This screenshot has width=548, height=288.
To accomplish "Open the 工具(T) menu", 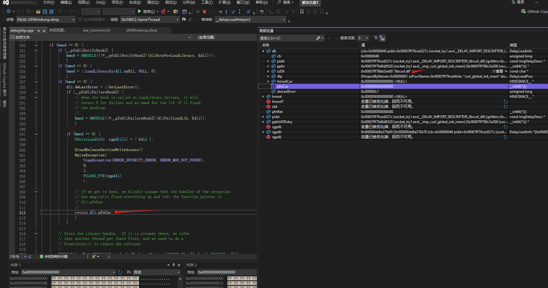I will pyautogui.click(x=207, y=2).
